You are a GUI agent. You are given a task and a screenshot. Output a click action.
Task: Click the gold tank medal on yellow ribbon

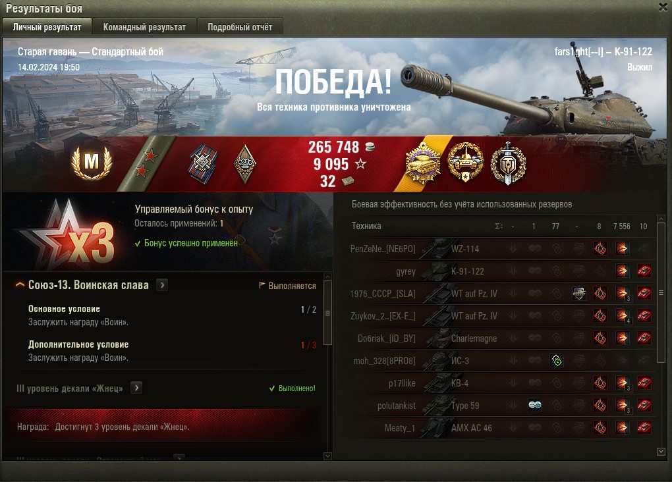[423, 163]
